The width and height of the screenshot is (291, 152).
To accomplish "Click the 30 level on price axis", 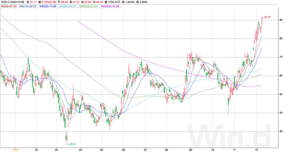I will (x=281, y=131).
